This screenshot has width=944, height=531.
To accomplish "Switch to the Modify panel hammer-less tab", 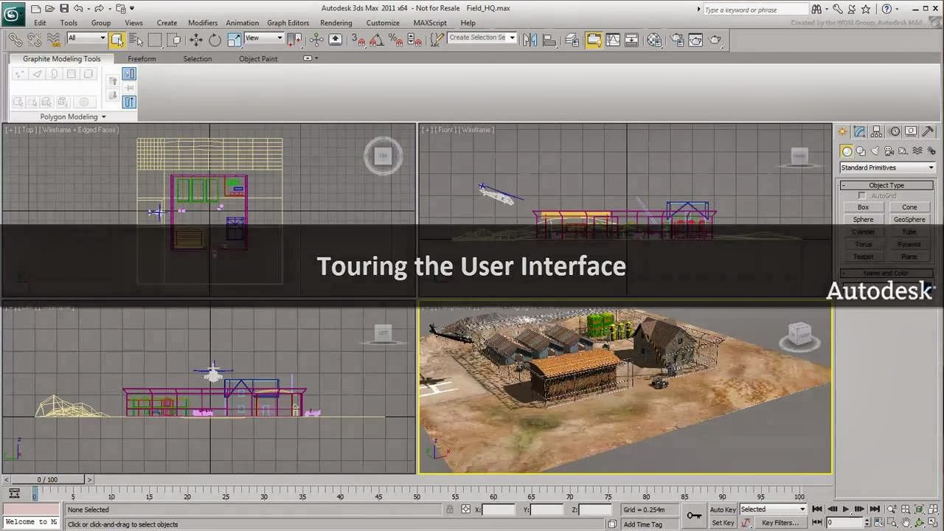I will coord(860,132).
